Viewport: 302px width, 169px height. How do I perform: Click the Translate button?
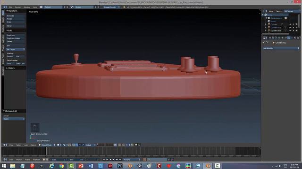coord(15,16)
